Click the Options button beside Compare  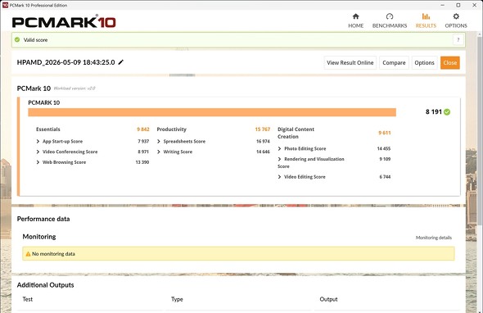(424, 62)
